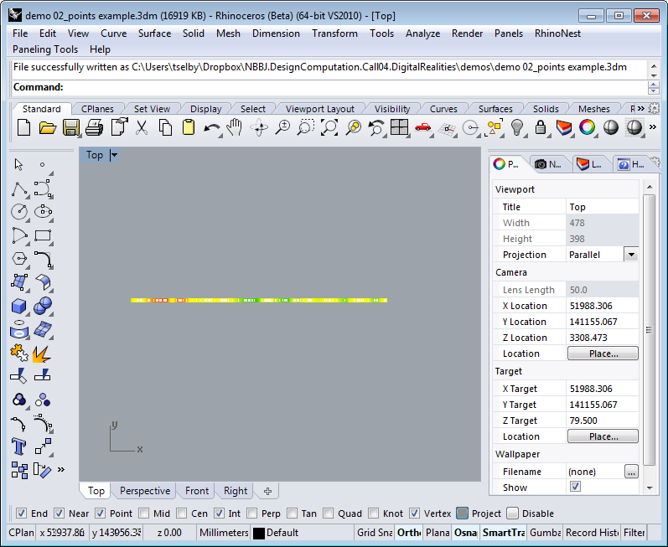The width and height of the screenshot is (668, 547).
Task: Add a new viewport tab with plus
Action: 267,491
